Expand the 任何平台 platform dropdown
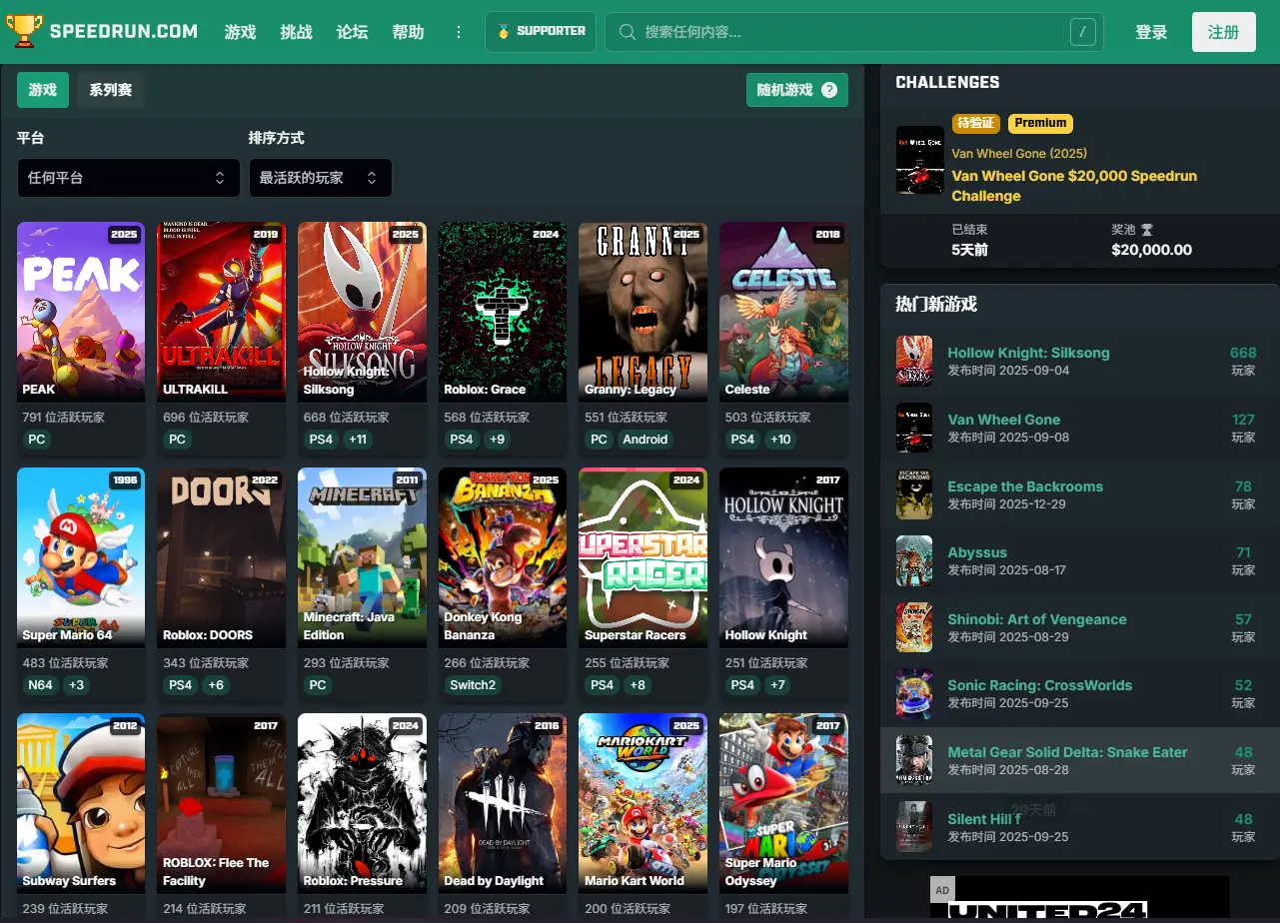 tap(128, 178)
